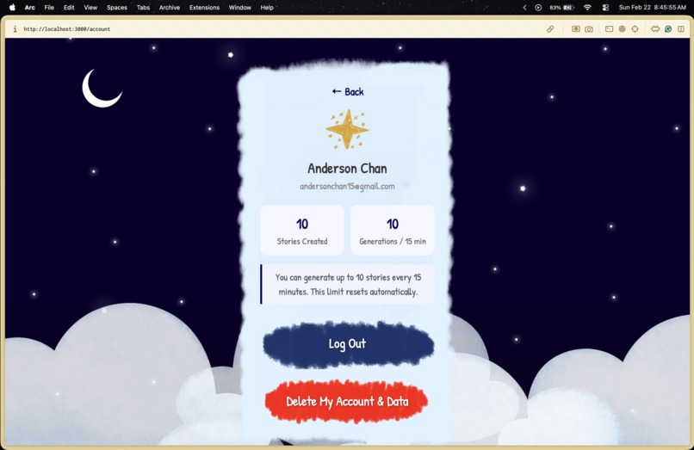Check the 83% battery status
Image resolution: width=694 pixels, height=450 pixels.
561,8
